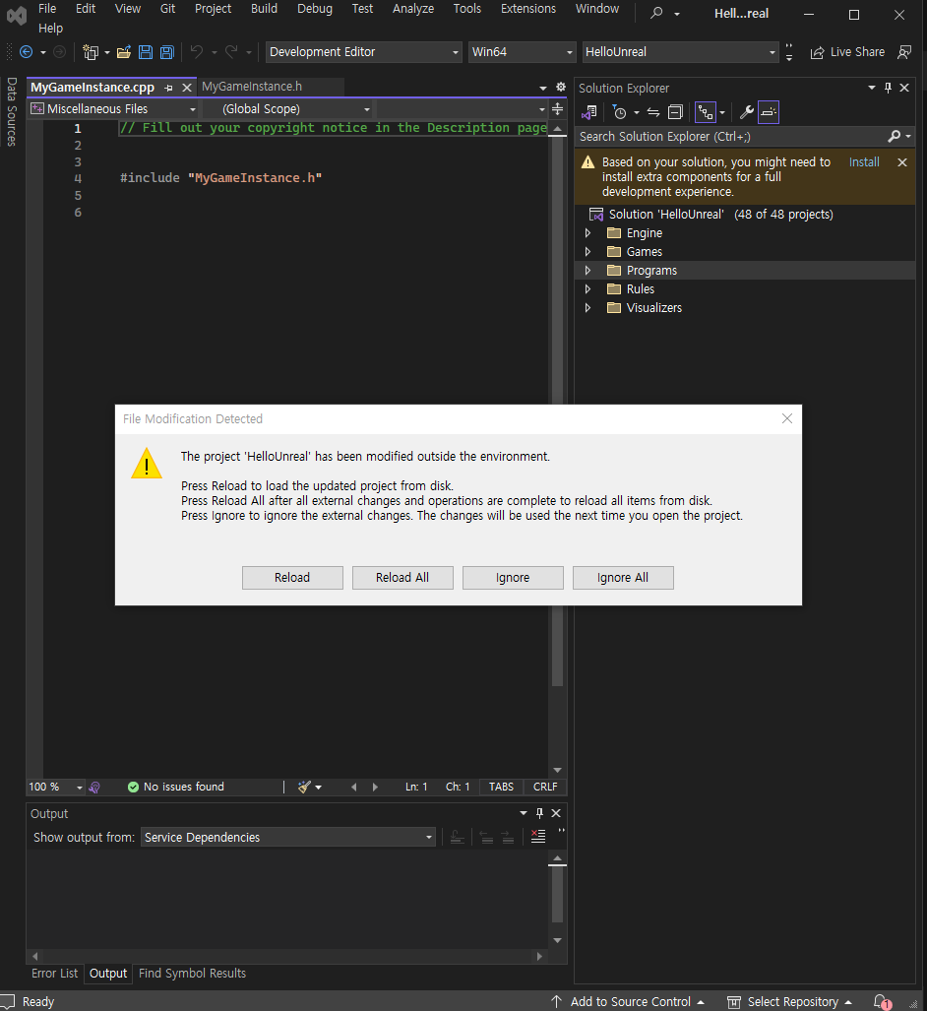Click Sync with Active Document arrows icon
The image size is (927, 1011).
(x=653, y=112)
